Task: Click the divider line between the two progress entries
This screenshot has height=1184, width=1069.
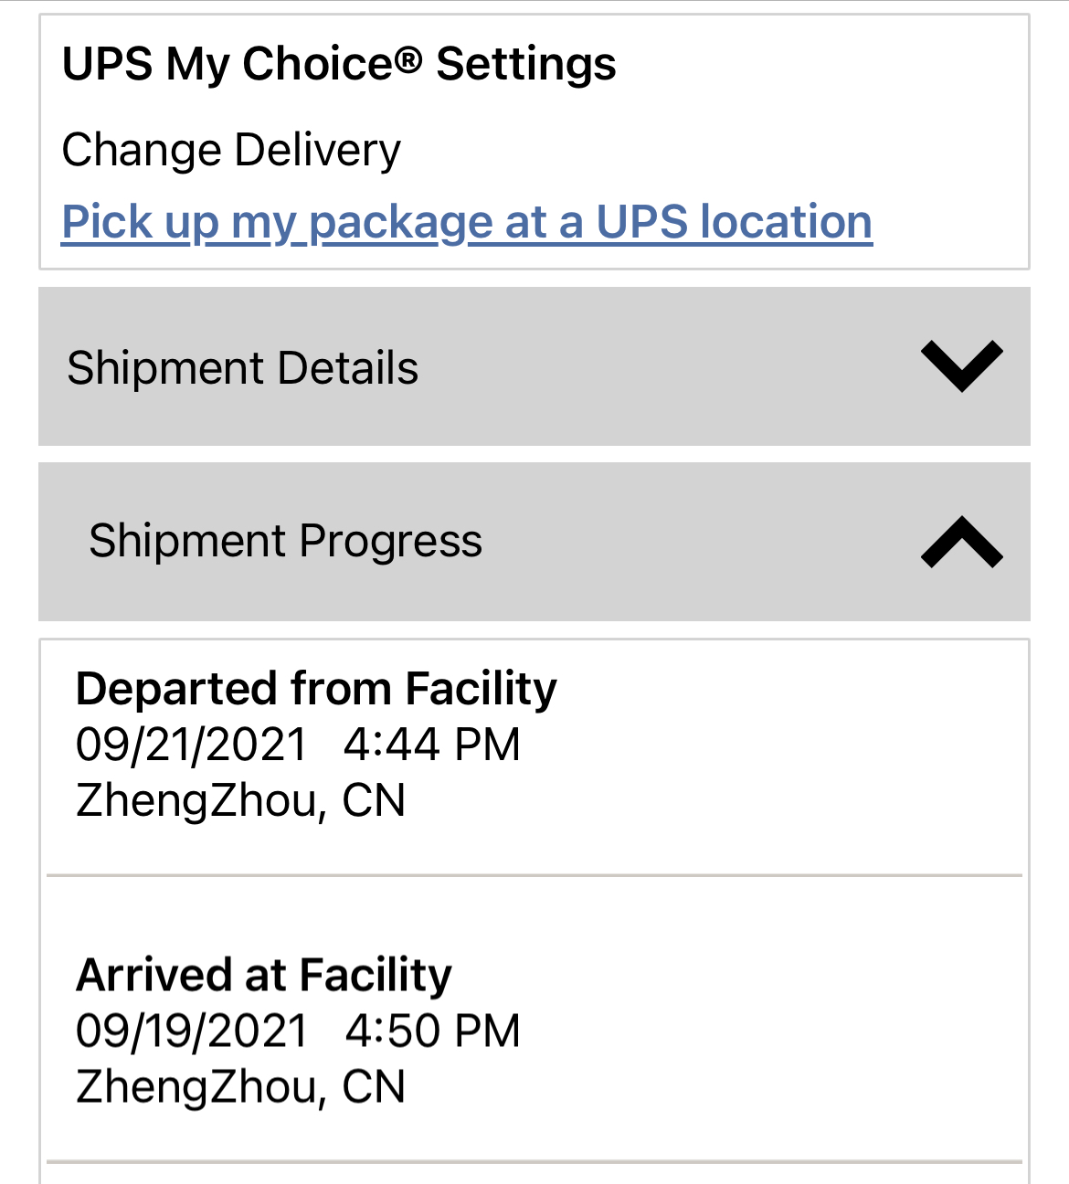Action: click(x=534, y=875)
